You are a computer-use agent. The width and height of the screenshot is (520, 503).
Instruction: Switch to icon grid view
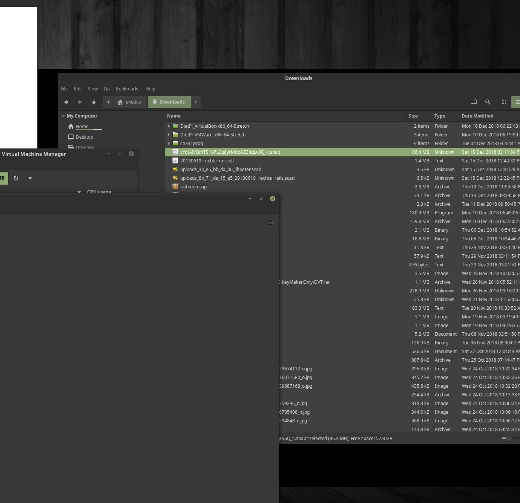click(503, 102)
